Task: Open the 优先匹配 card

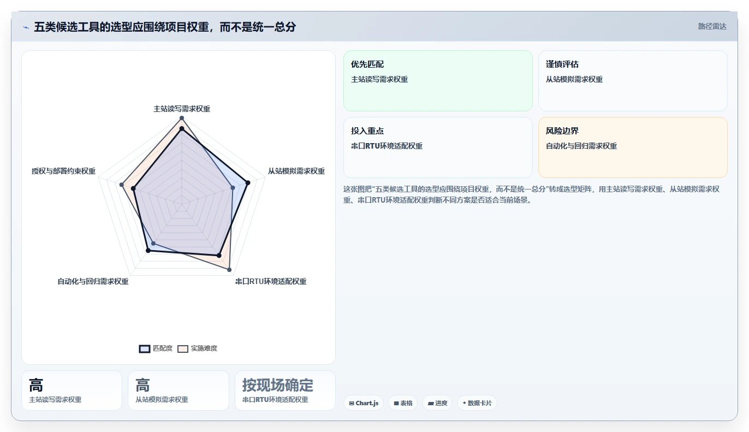Action: coord(438,81)
